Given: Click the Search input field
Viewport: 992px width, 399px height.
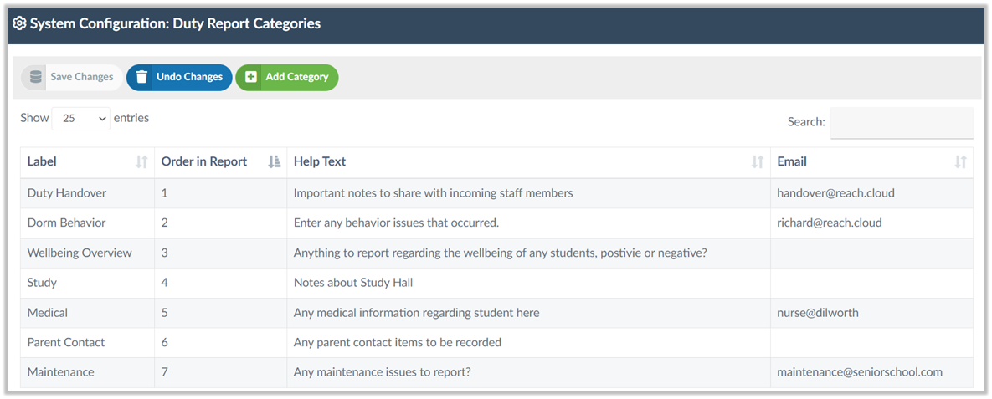Looking at the screenshot, I should [x=901, y=123].
